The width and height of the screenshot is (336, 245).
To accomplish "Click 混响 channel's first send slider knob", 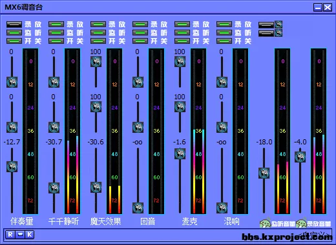I will [222, 82].
